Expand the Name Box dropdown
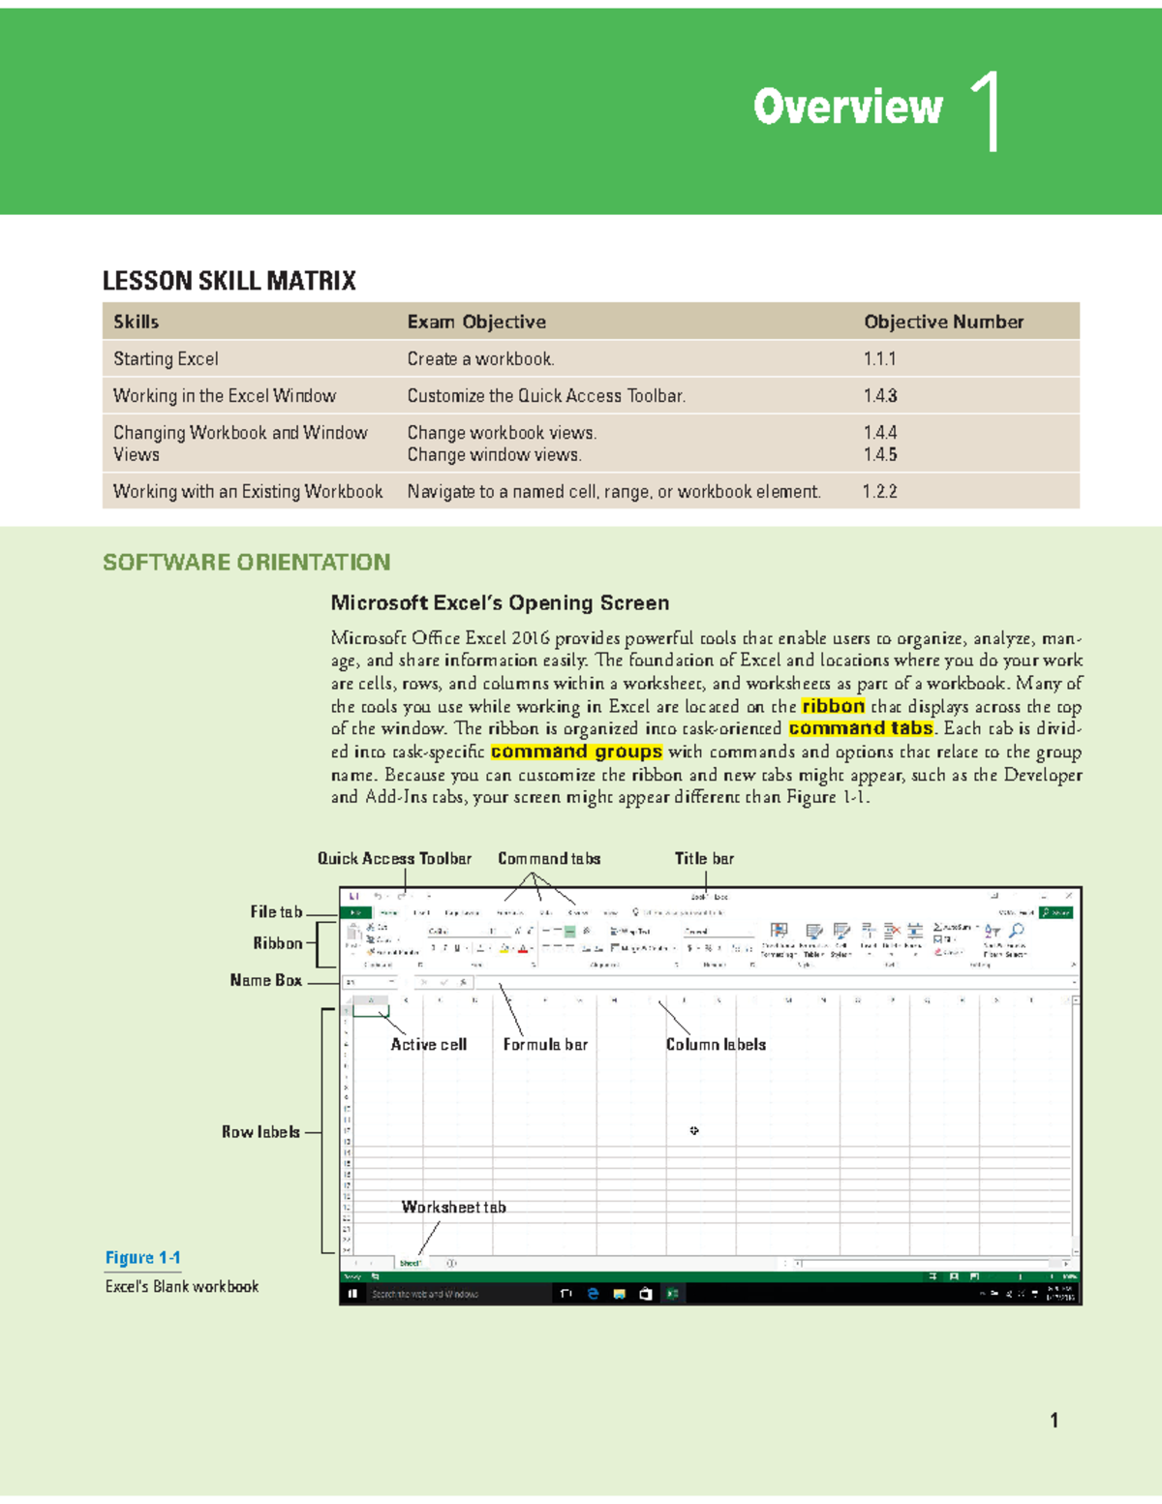1162x1504 pixels. 390,981
